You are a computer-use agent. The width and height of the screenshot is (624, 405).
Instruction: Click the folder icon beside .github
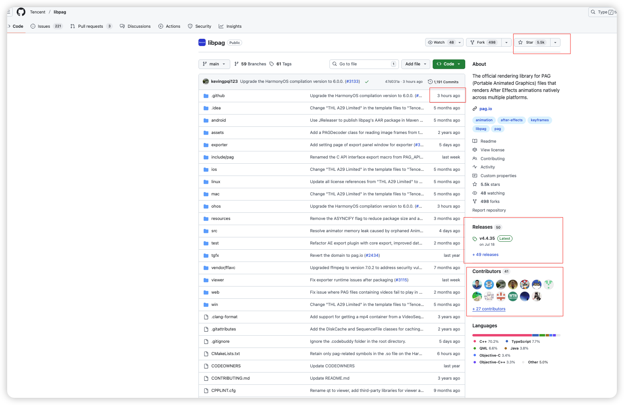[x=206, y=96]
